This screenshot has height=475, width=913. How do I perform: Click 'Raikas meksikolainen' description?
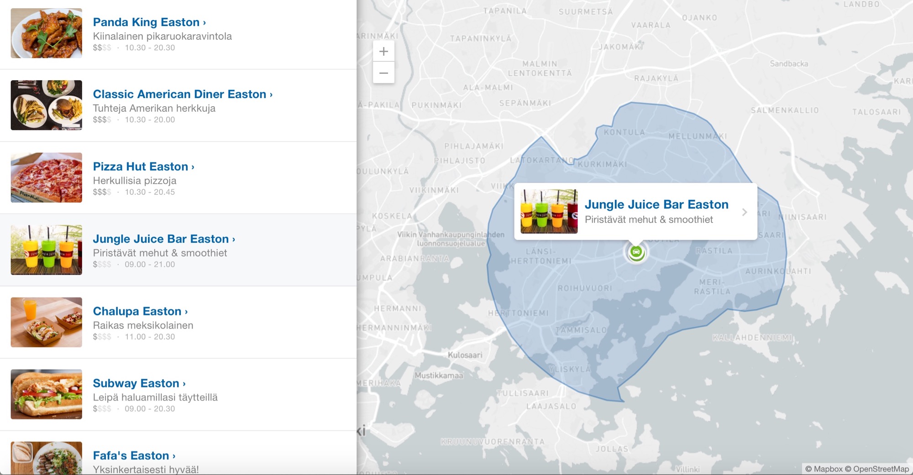[143, 325]
